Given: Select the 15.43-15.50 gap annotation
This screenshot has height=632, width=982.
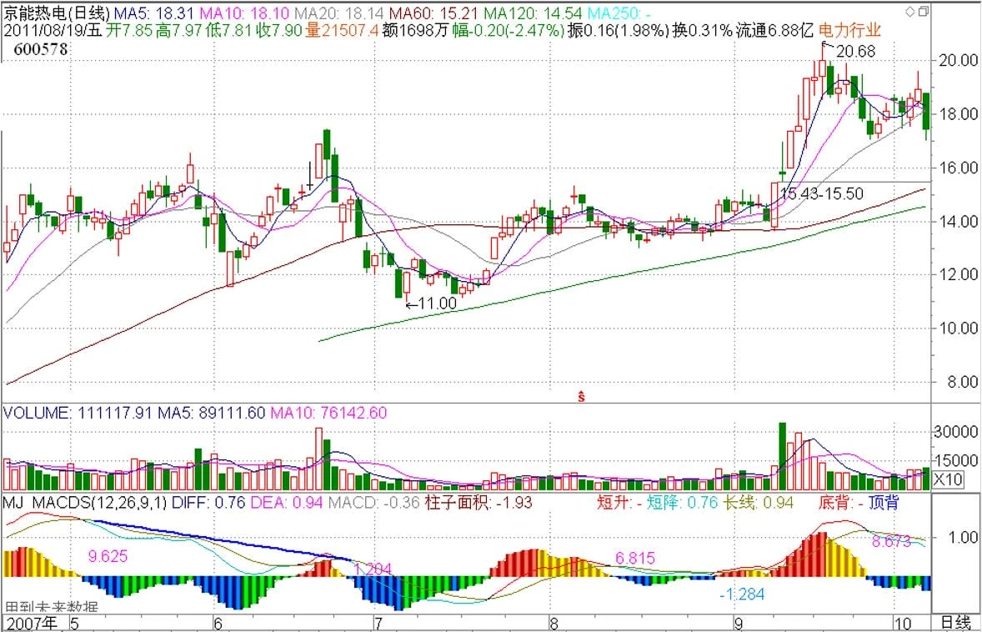Looking at the screenshot, I should click(x=821, y=193).
